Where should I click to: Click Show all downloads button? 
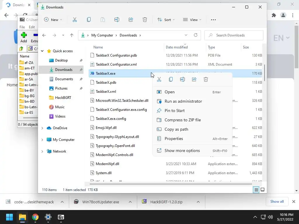coord(277,202)
